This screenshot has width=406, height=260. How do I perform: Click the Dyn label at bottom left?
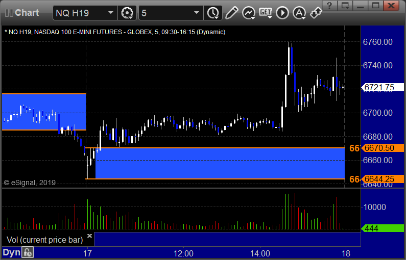click(11, 252)
